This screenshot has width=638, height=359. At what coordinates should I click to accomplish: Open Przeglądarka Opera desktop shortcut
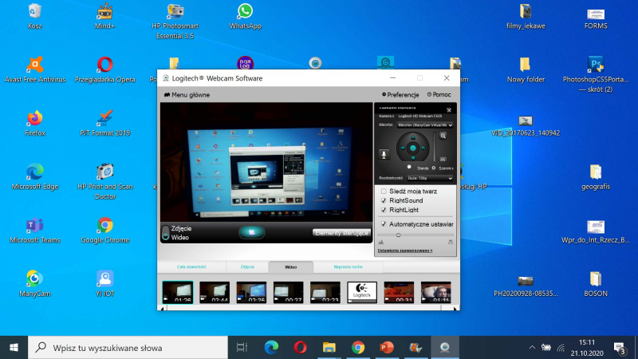(104, 70)
